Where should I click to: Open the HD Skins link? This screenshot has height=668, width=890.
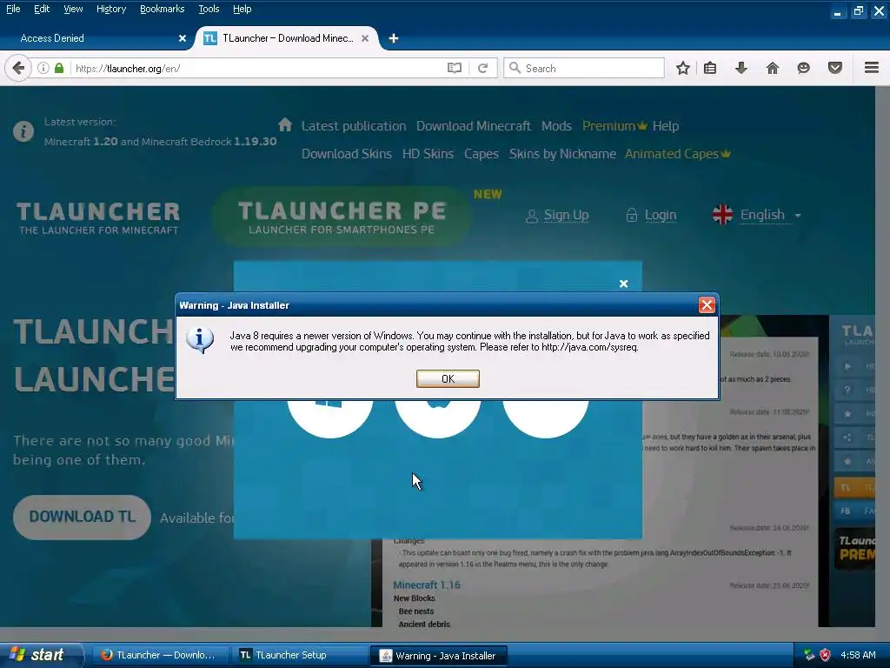click(x=428, y=154)
